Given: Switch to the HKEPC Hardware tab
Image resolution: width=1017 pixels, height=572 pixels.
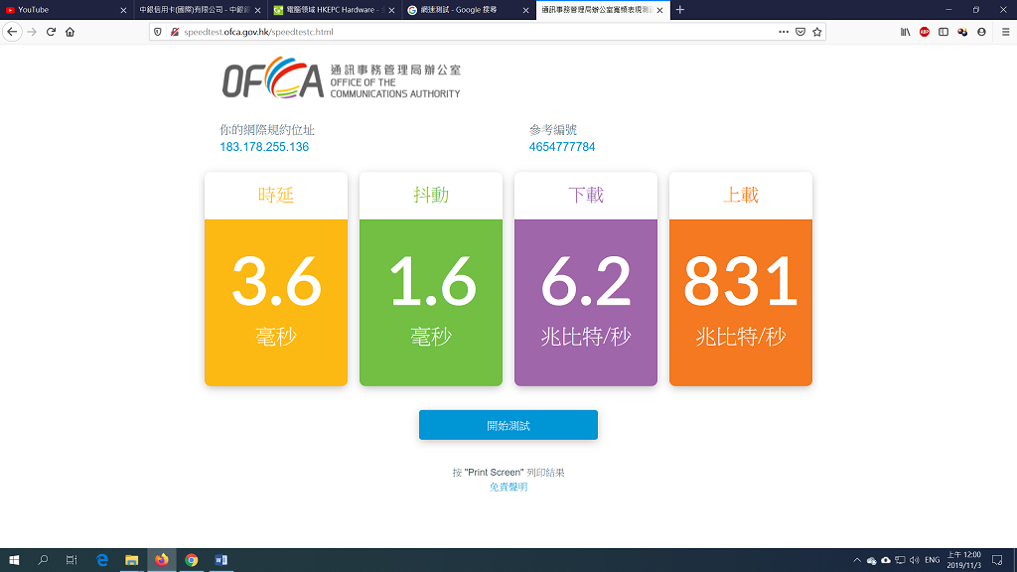Looking at the screenshot, I should tap(328, 10).
